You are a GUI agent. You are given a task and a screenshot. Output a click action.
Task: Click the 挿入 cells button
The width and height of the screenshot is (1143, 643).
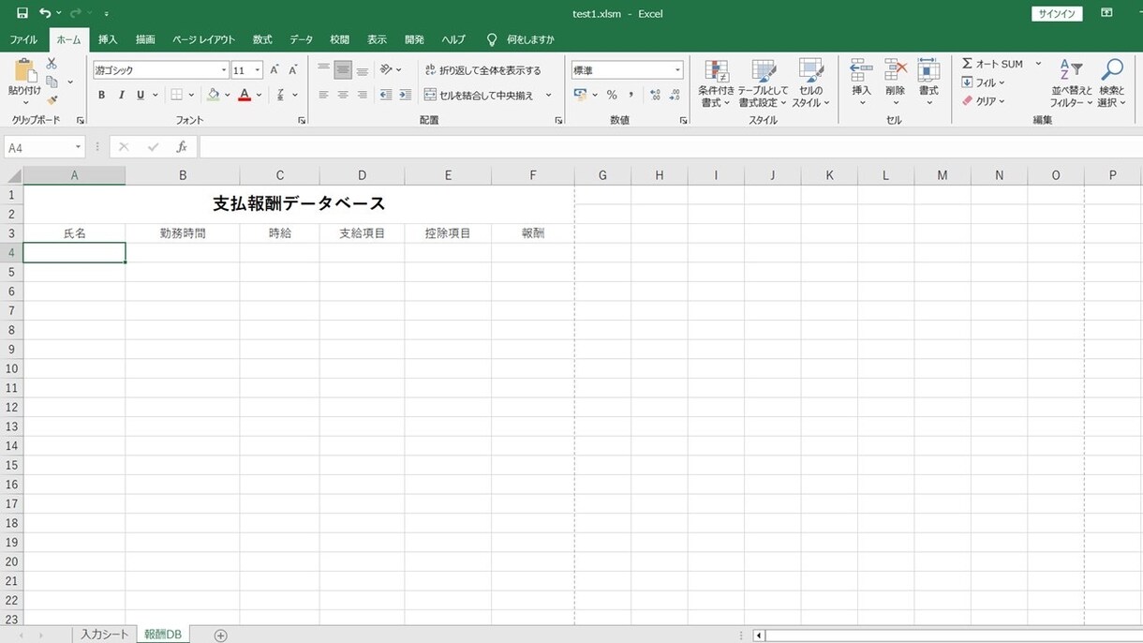click(x=861, y=82)
